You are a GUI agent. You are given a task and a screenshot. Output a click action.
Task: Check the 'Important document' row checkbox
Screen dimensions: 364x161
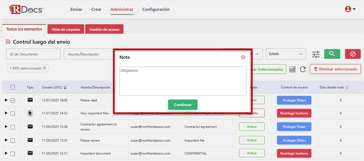coord(13,153)
